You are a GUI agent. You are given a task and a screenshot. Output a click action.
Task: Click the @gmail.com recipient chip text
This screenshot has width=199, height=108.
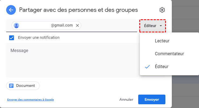[x=62, y=25]
